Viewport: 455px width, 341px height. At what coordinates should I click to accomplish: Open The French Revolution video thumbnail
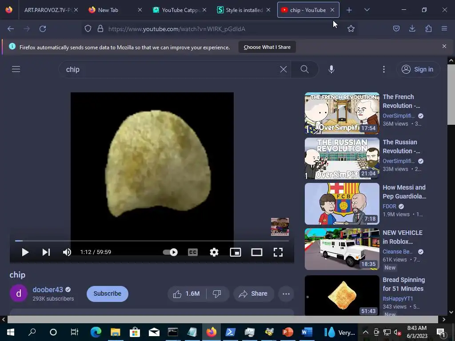pyautogui.click(x=342, y=113)
